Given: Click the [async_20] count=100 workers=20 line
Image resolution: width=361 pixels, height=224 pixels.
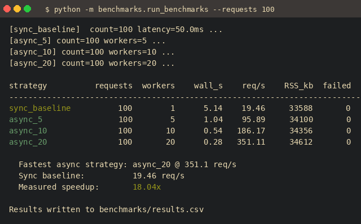Looking at the screenshot, I should coord(91,63).
